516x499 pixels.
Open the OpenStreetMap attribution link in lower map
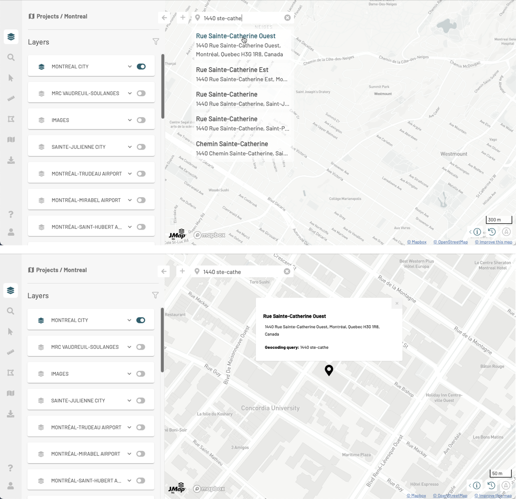450,496
